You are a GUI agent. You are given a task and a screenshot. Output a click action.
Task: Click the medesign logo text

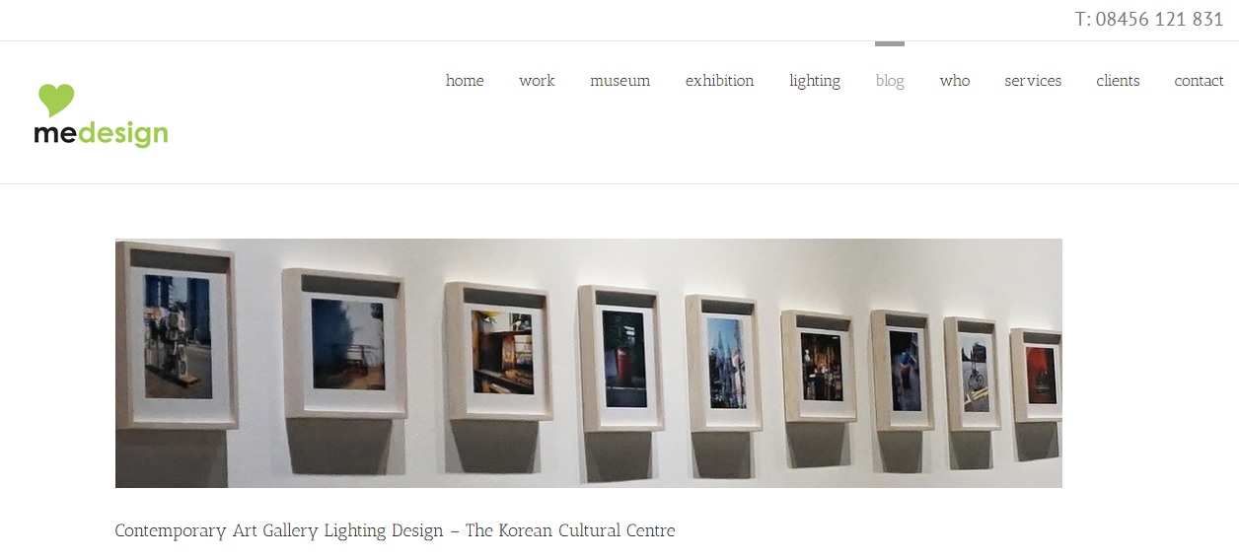point(101,134)
